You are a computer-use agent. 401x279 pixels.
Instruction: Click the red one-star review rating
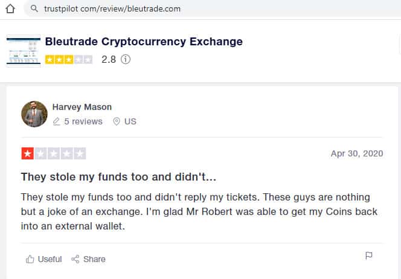click(28, 153)
